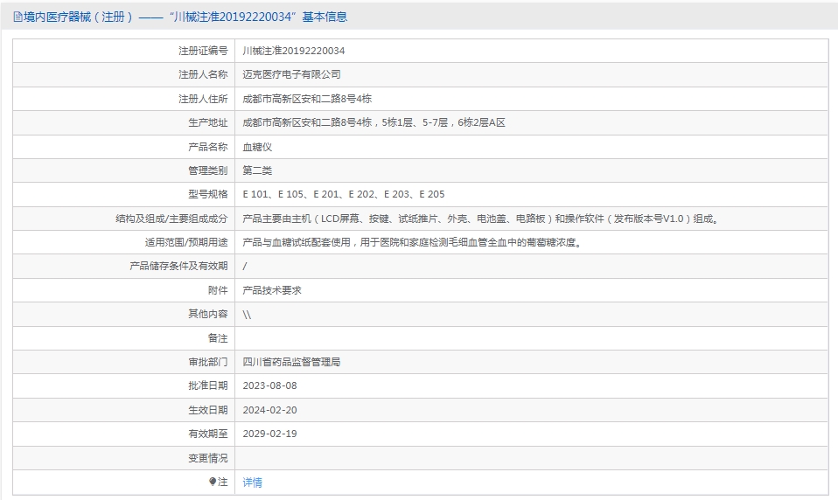This screenshot has width=838, height=500.
Task: Click the document icon beside 境内医疗器械 title
Action: (17, 17)
